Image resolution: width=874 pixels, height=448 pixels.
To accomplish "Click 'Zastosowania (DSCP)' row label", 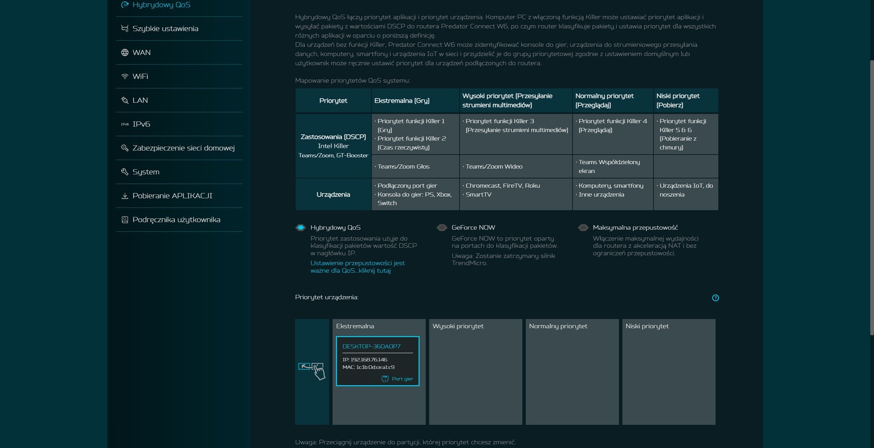I will point(333,137).
